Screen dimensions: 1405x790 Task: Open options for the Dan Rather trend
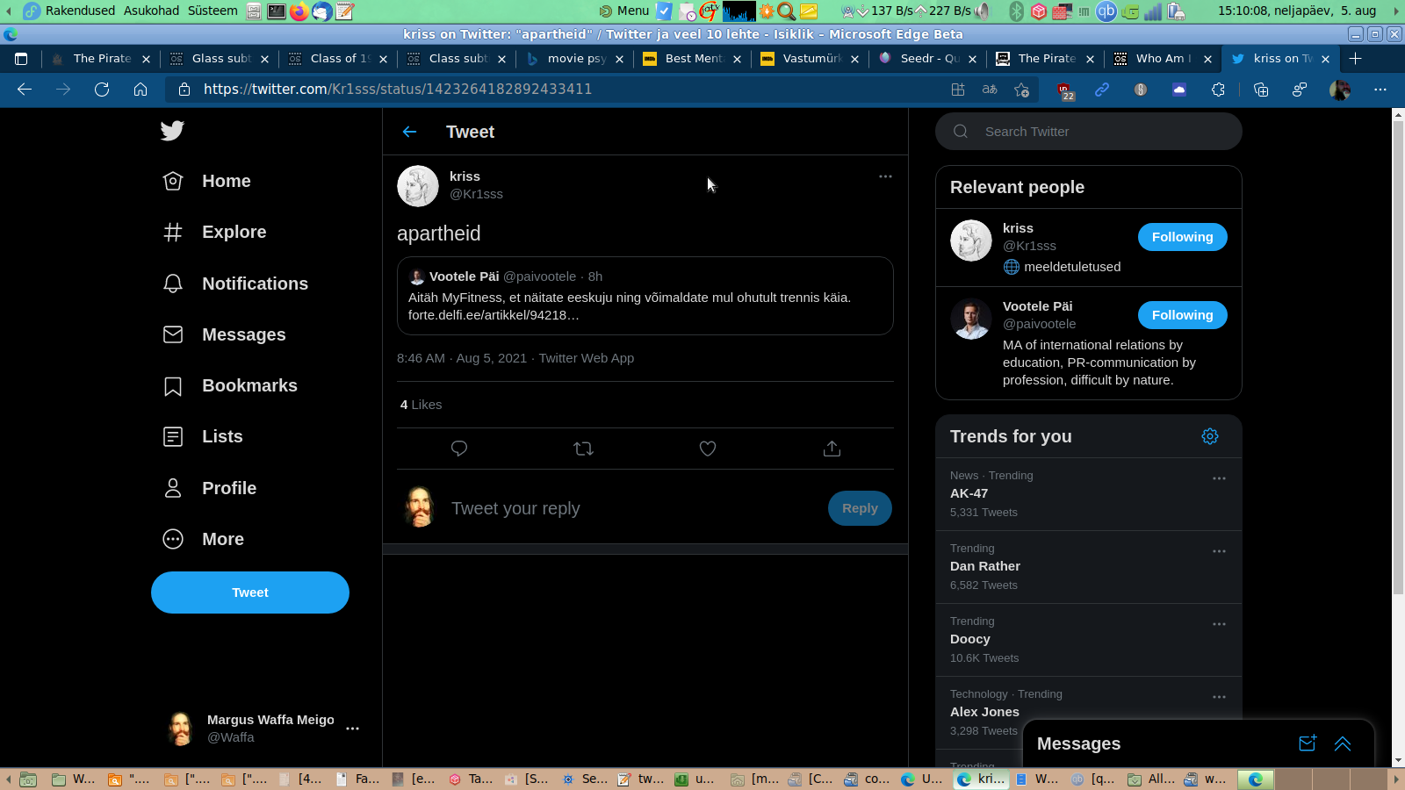click(x=1219, y=551)
